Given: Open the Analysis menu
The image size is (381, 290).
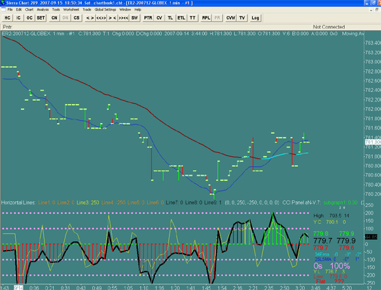Looking at the screenshot, I should pos(43,10).
